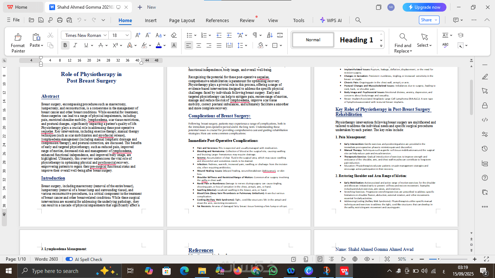Image resolution: width=495 pixels, height=278 pixels.
Task: Toggle Bold formatting
Action: pos(65,45)
